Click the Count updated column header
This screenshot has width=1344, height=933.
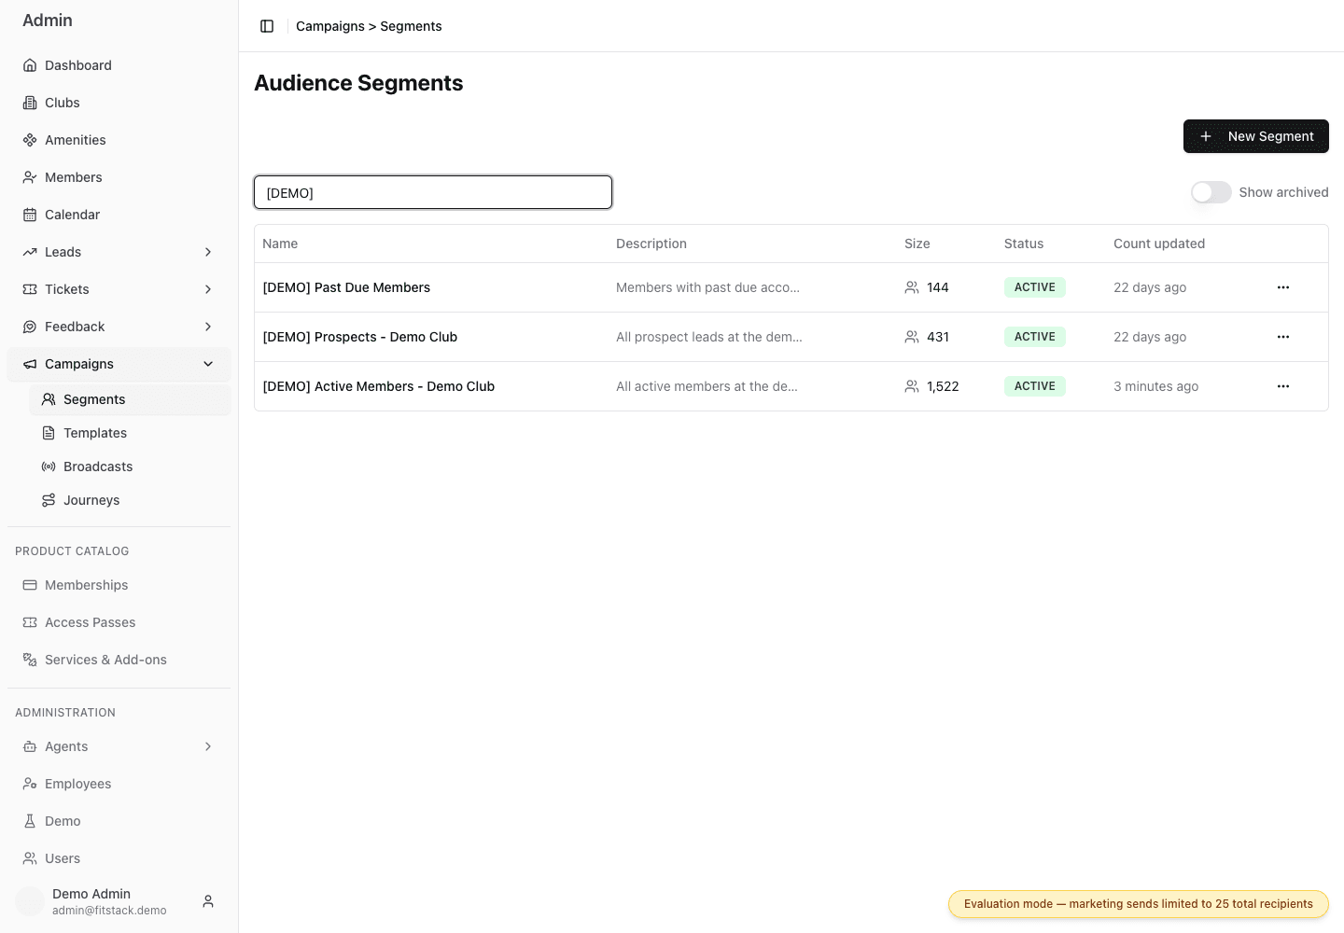1159,244
